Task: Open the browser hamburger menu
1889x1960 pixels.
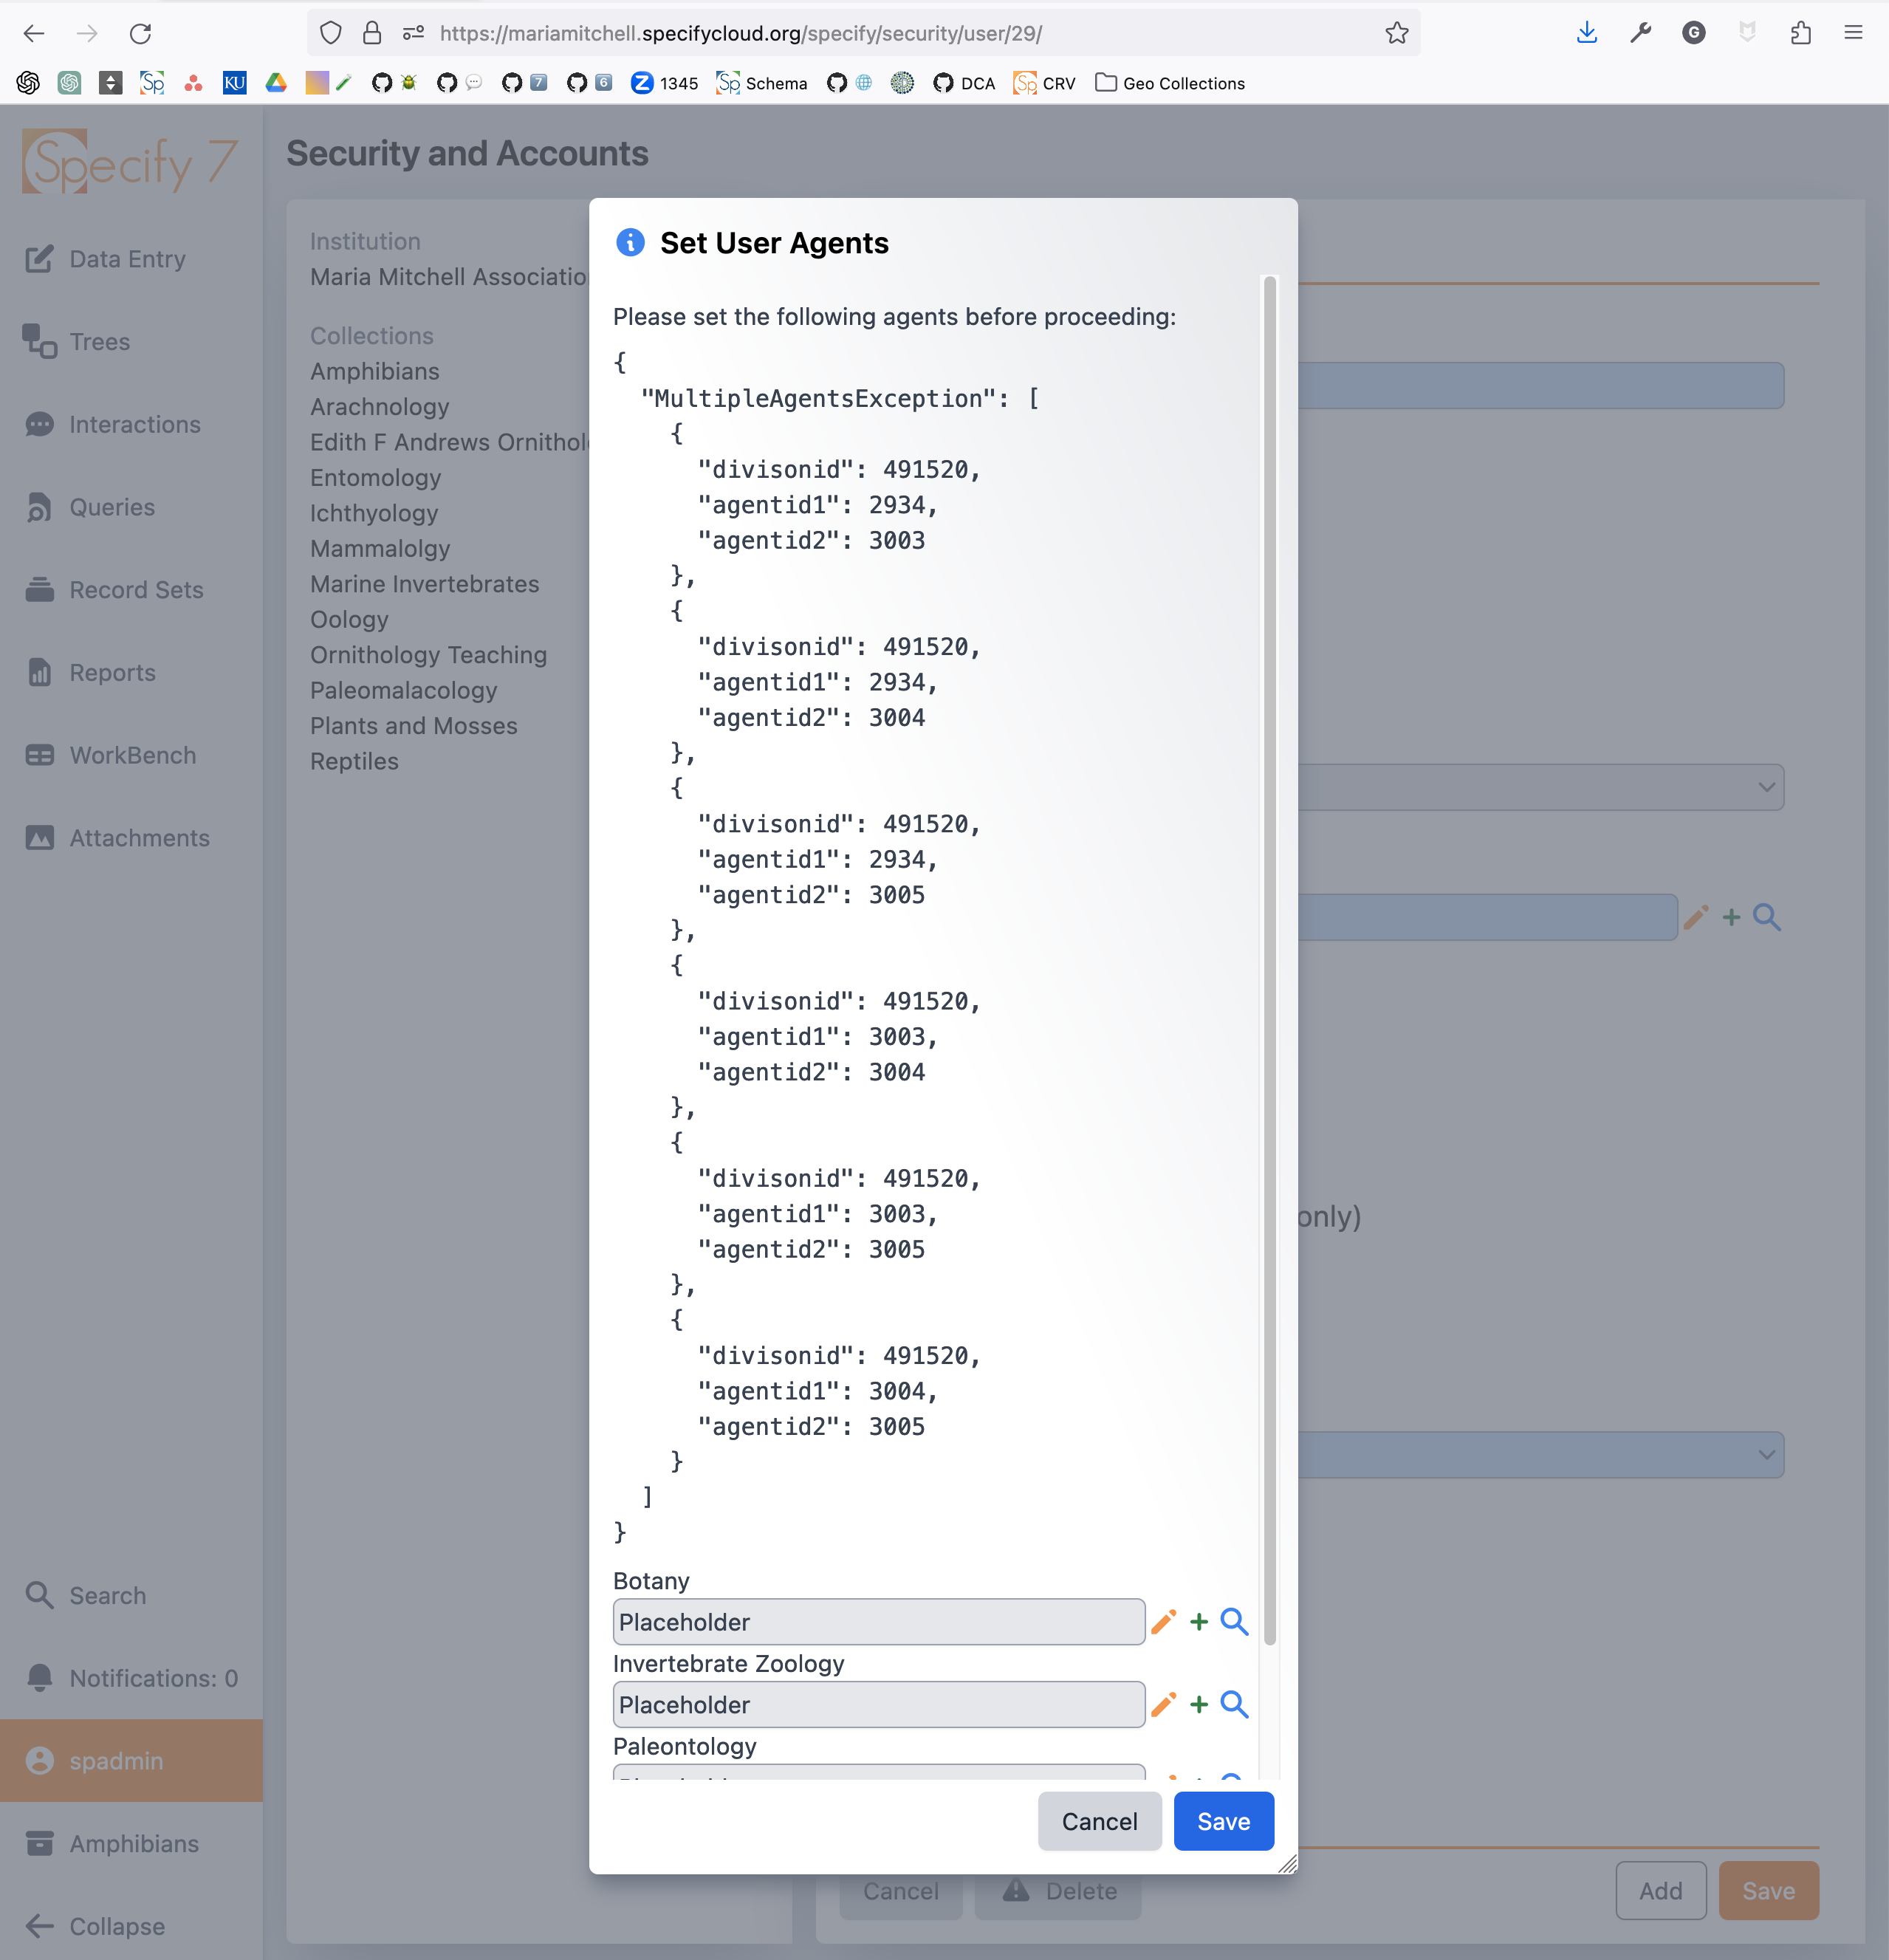Action: coord(1853,33)
